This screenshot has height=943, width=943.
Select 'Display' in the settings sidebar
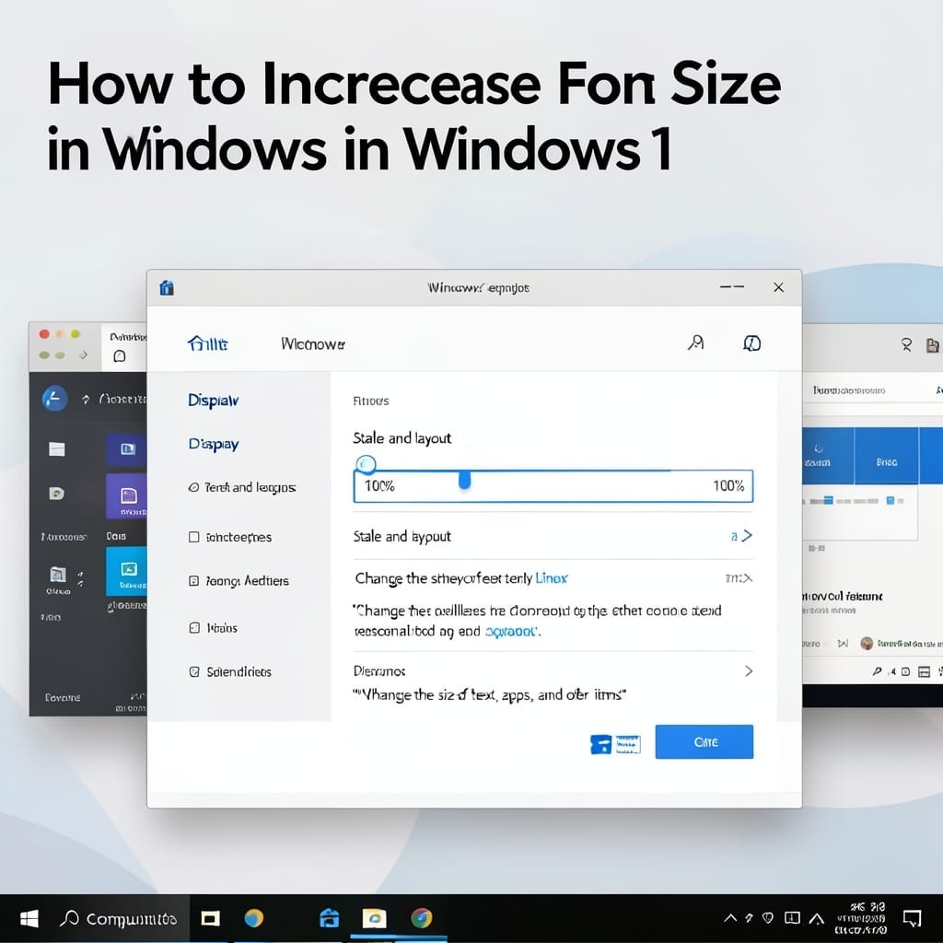point(214,445)
